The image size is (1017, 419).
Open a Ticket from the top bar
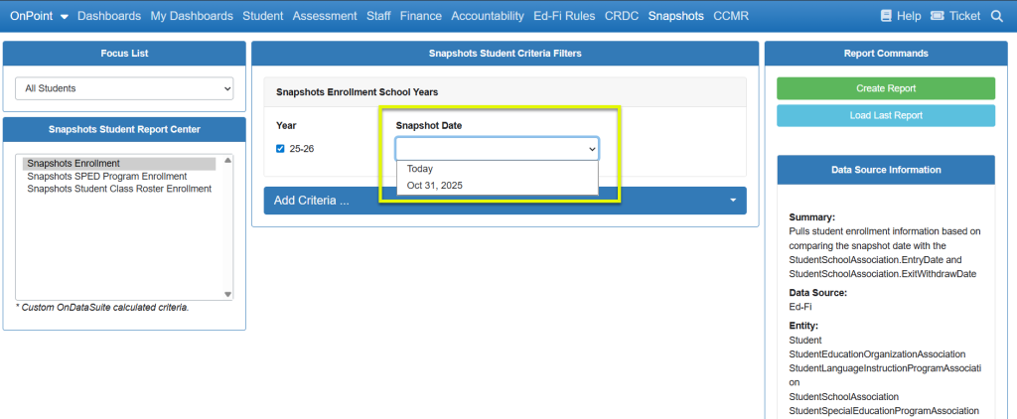point(954,16)
